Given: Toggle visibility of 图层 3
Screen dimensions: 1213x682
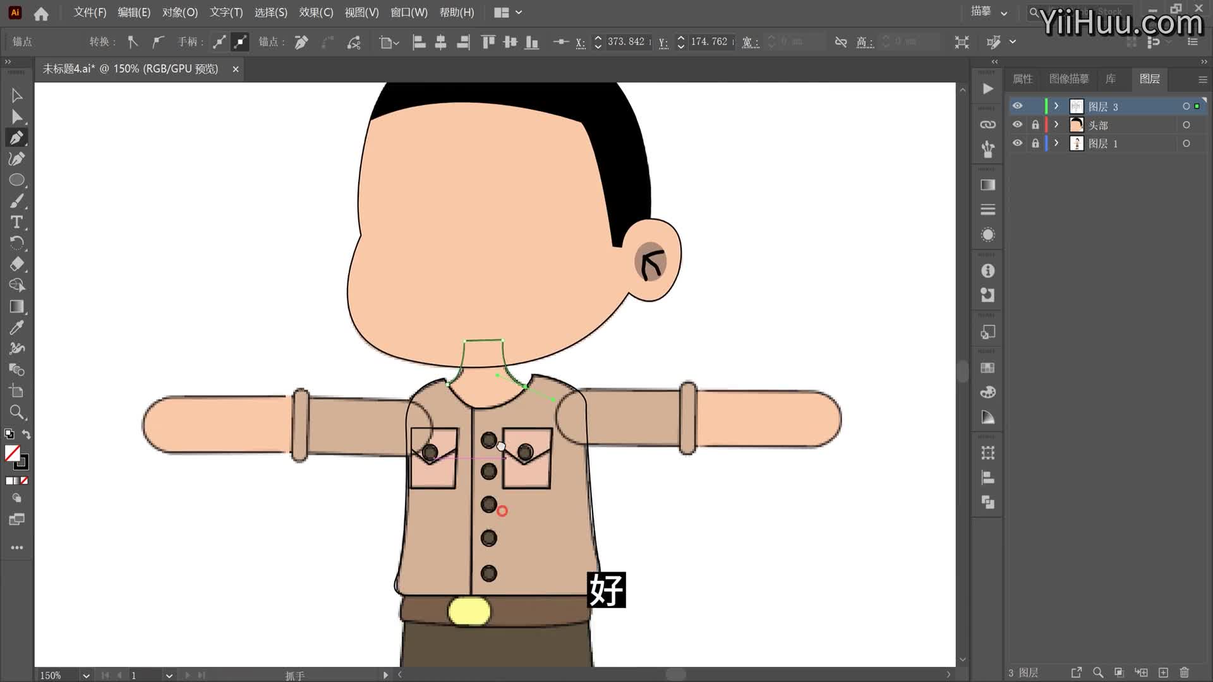Looking at the screenshot, I should pos(1017,106).
